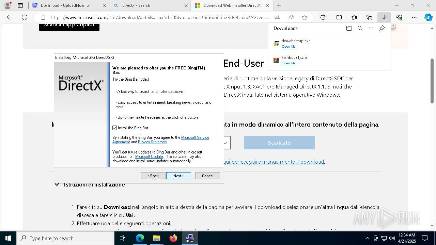Uncheck Install the Bing Bar checkbox
The image size is (436, 245).
click(x=114, y=128)
